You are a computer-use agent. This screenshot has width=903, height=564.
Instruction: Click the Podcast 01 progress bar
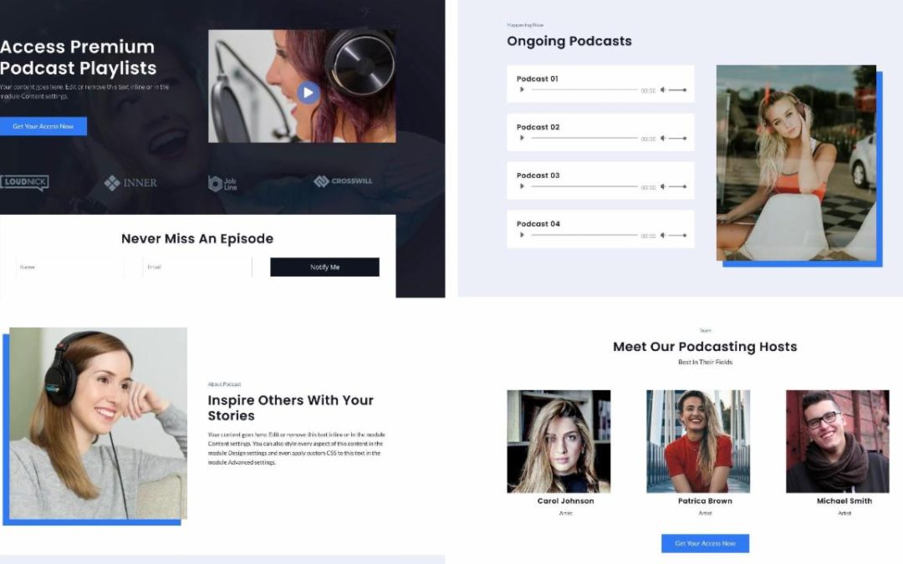tap(584, 89)
